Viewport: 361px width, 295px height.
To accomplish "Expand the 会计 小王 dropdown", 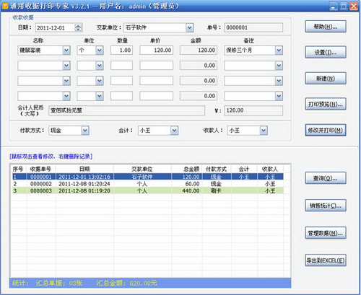I will pyautogui.click(x=174, y=131).
